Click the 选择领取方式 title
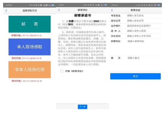The width and height of the screenshot is (165, 113). point(30,11)
